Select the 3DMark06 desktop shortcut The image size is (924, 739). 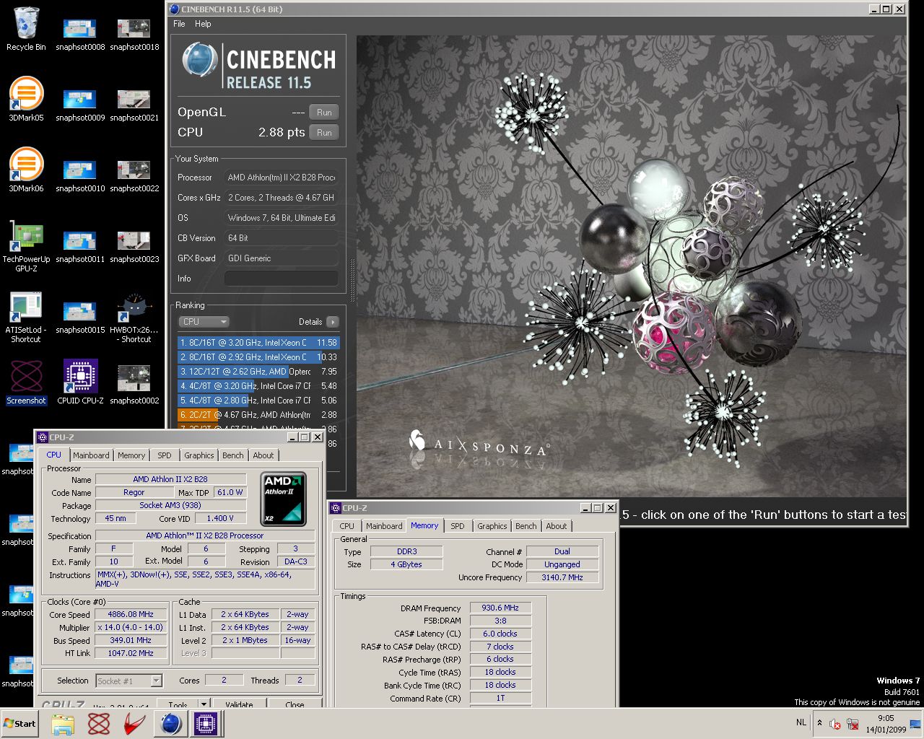pos(26,170)
